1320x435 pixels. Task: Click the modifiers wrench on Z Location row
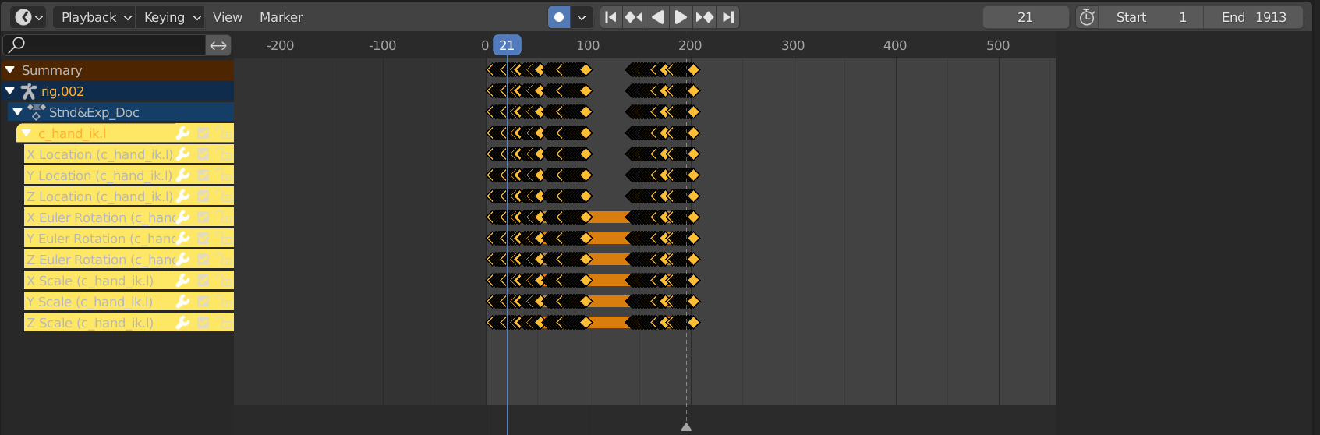(183, 196)
